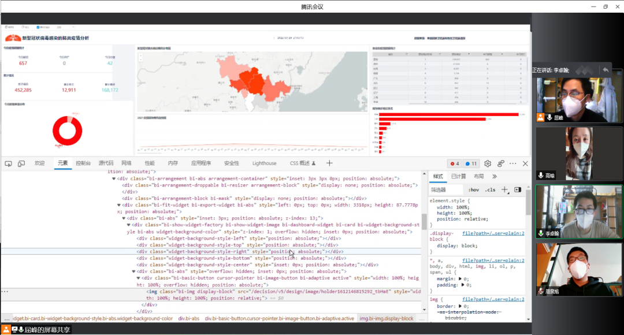This screenshot has width=624, height=335.
Task: Click the new style rule plus icon
Action: (504, 189)
